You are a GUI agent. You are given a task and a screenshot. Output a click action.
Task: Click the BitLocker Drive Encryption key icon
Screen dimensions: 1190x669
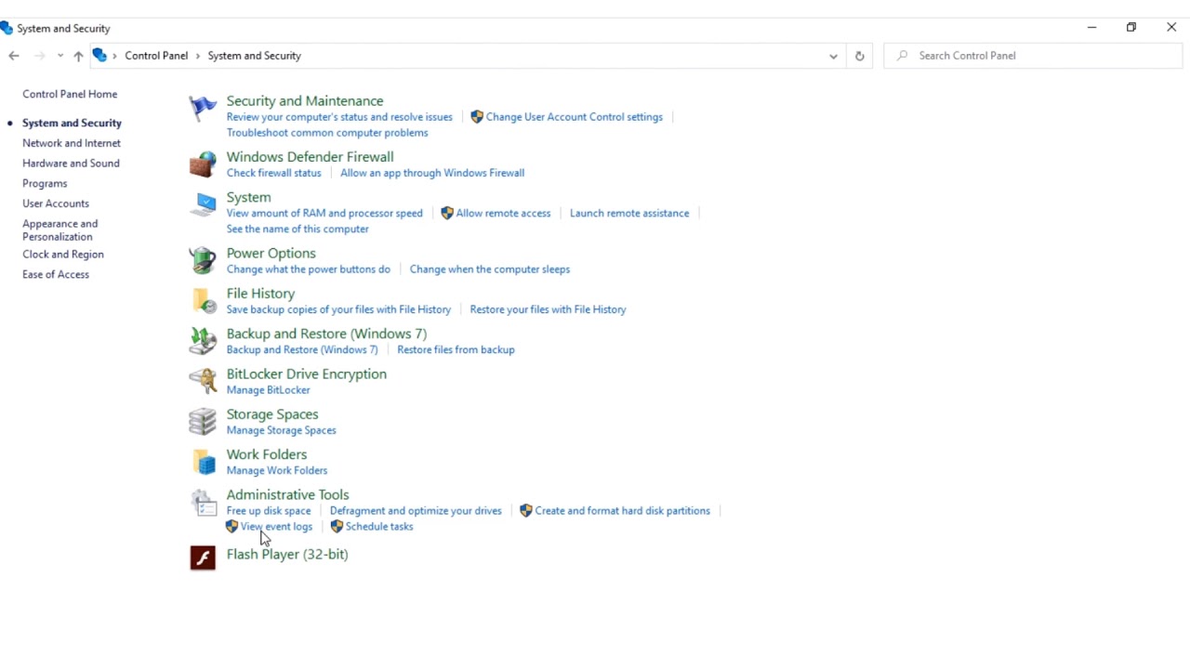point(203,381)
